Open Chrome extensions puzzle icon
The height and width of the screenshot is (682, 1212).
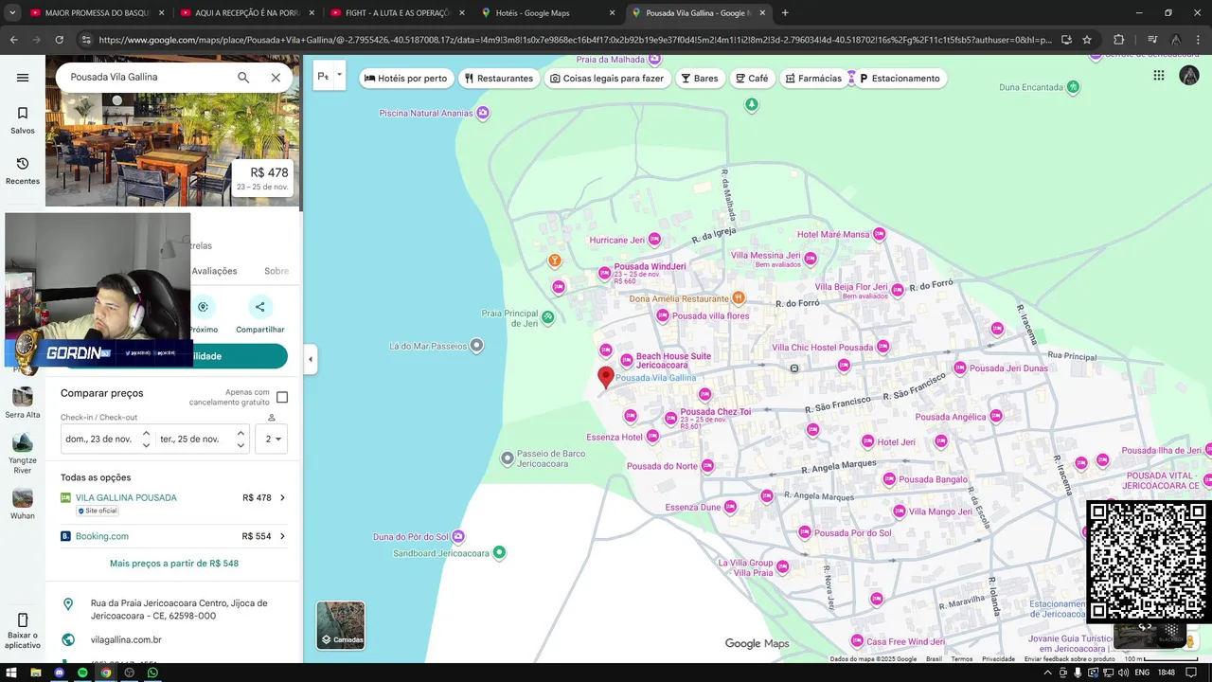click(1118, 40)
